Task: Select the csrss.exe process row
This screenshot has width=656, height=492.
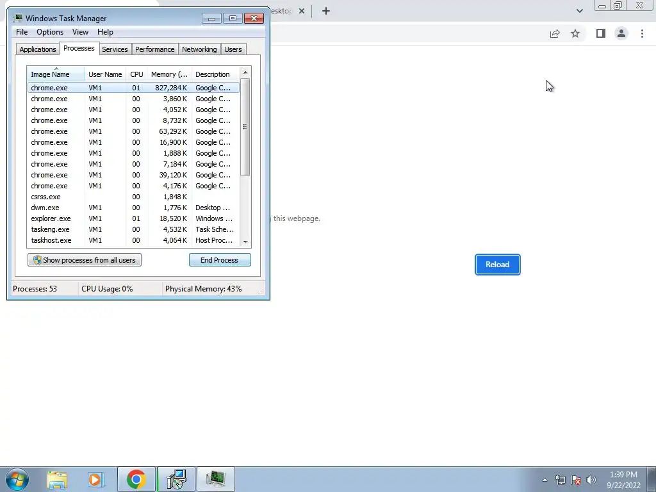Action: 133,197
